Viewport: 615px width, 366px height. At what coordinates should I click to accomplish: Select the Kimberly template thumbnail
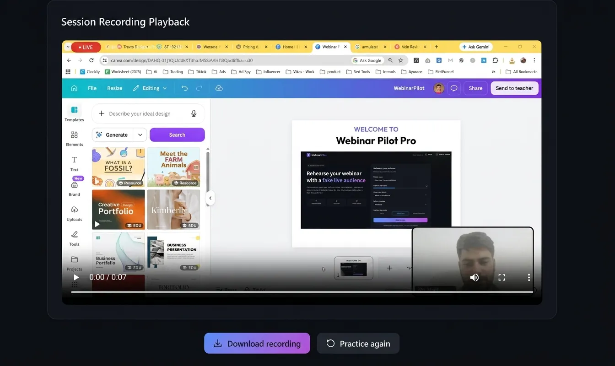pyautogui.click(x=174, y=210)
